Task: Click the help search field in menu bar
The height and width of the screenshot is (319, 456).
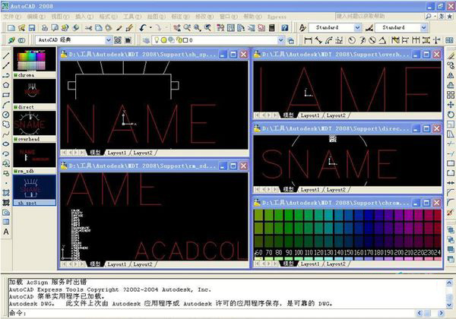Action: [380, 16]
